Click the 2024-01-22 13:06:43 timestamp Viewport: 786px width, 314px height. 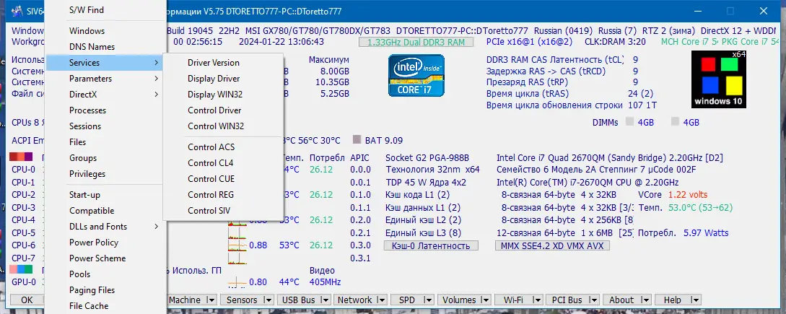tap(281, 42)
